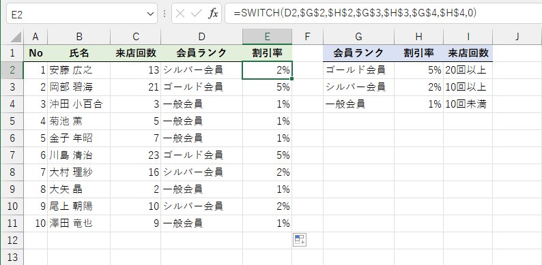Click the 割引率 header in column H

click(419, 53)
